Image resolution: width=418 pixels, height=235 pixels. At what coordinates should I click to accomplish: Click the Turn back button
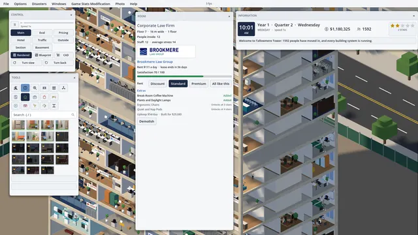coord(58,63)
